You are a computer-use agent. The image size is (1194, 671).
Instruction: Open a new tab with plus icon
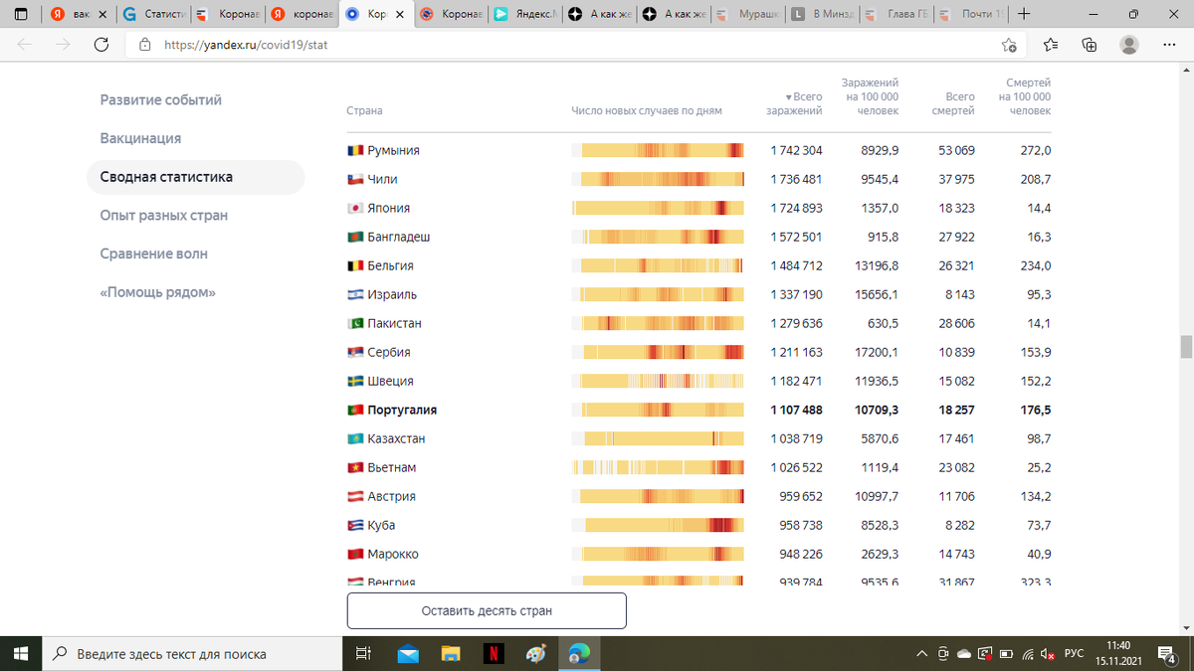(x=1025, y=15)
